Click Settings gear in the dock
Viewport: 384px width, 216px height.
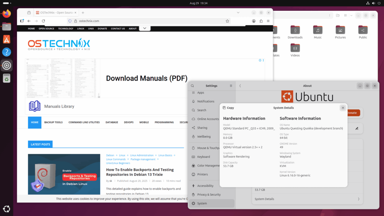click(x=7, y=65)
